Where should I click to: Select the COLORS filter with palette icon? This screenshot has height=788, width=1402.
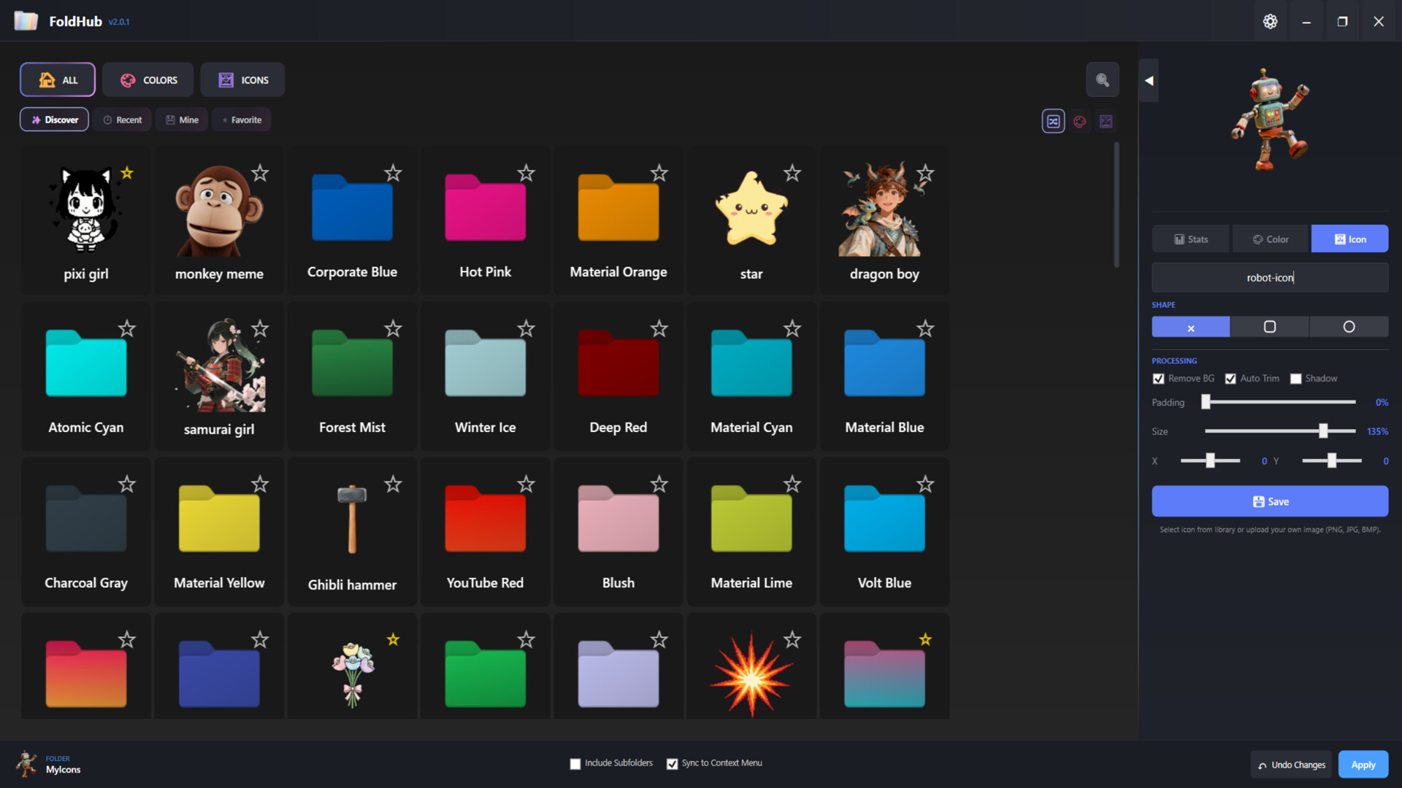click(x=148, y=80)
